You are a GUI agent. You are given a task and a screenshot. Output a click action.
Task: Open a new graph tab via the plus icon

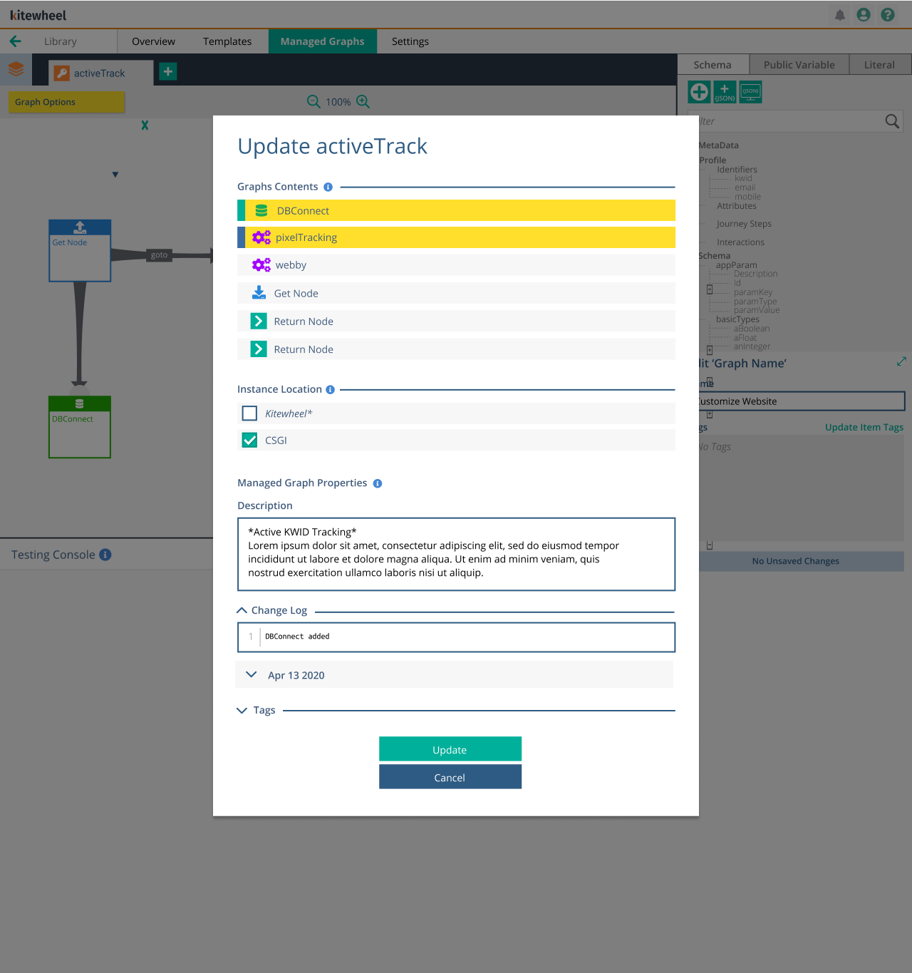click(167, 71)
